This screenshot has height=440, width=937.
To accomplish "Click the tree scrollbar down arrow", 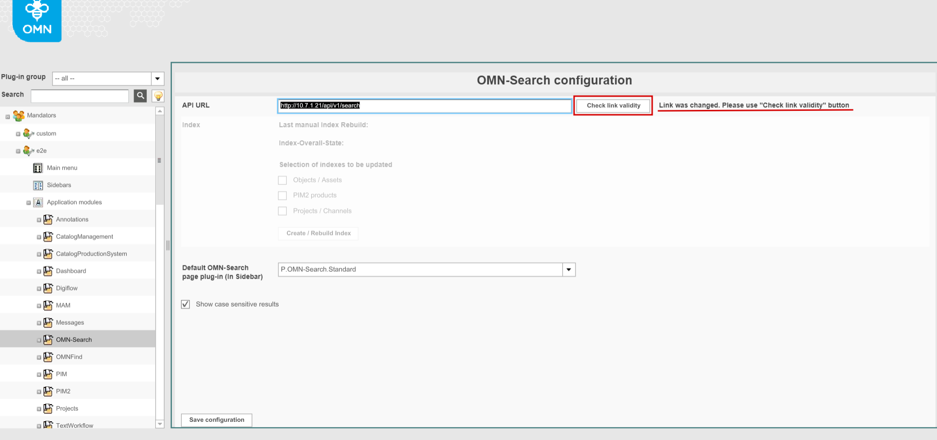I will pos(160,424).
